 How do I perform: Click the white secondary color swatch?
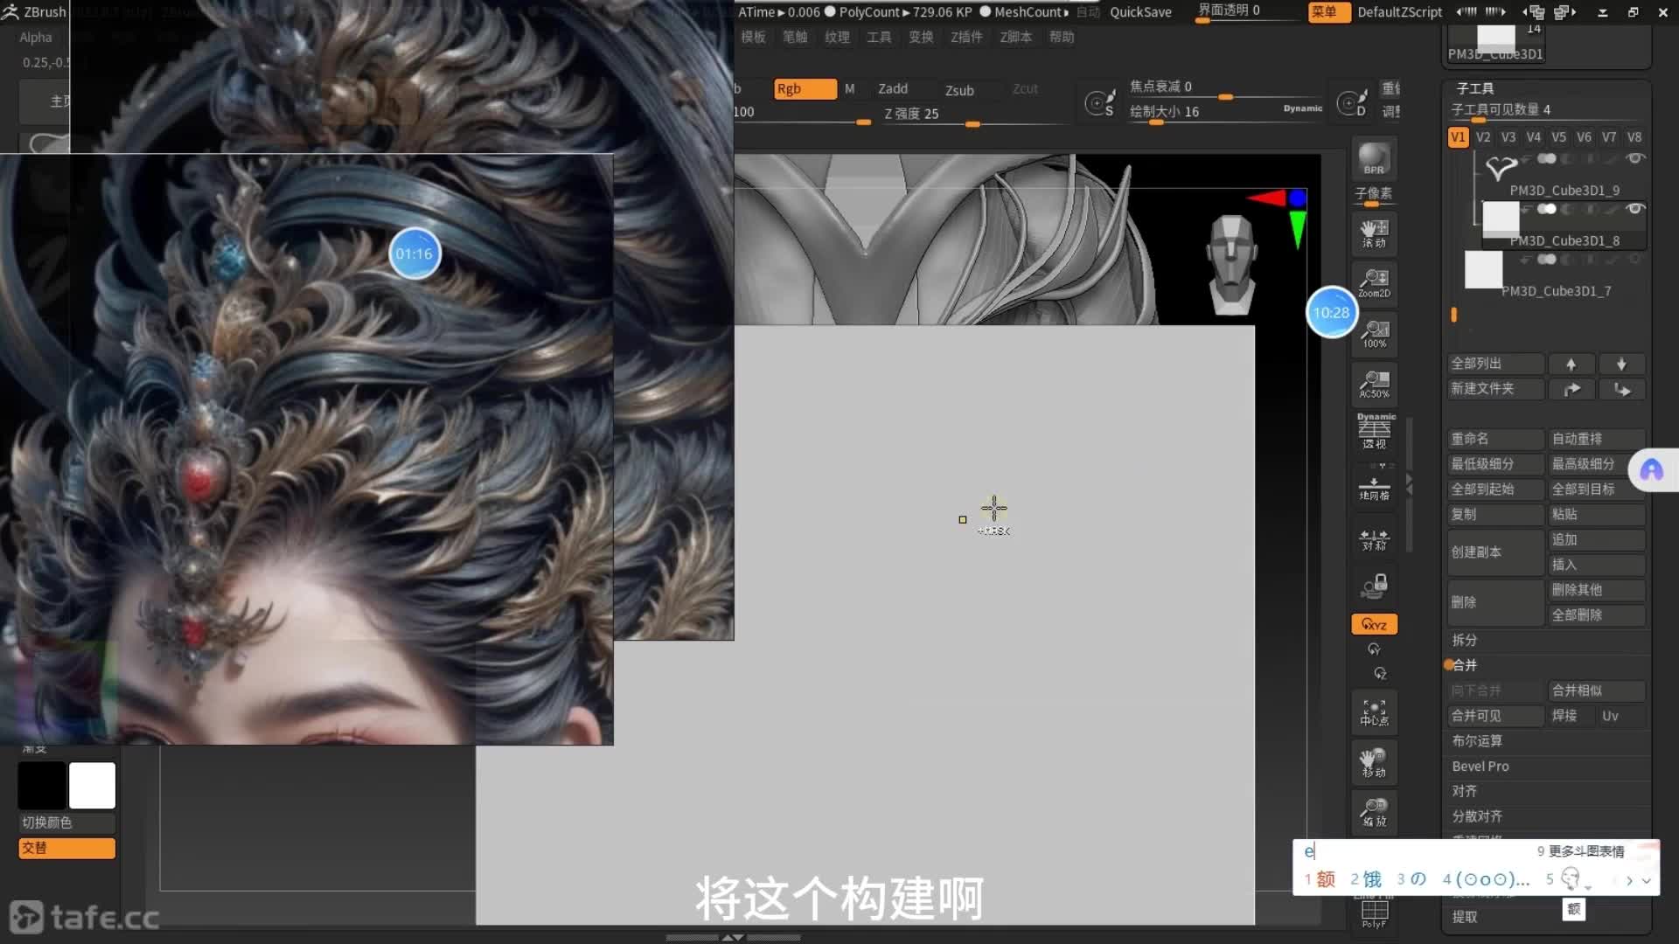[x=92, y=785]
